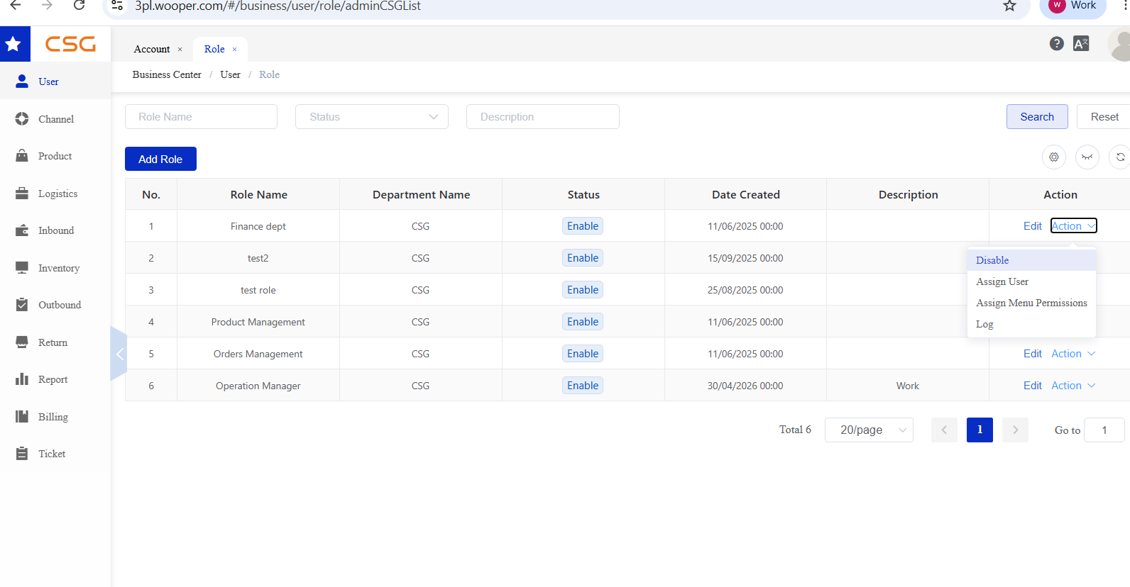Expand Action dropdown for Operation Manager
The height and width of the screenshot is (587, 1130).
pyautogui.click(x=1074, y=386)
